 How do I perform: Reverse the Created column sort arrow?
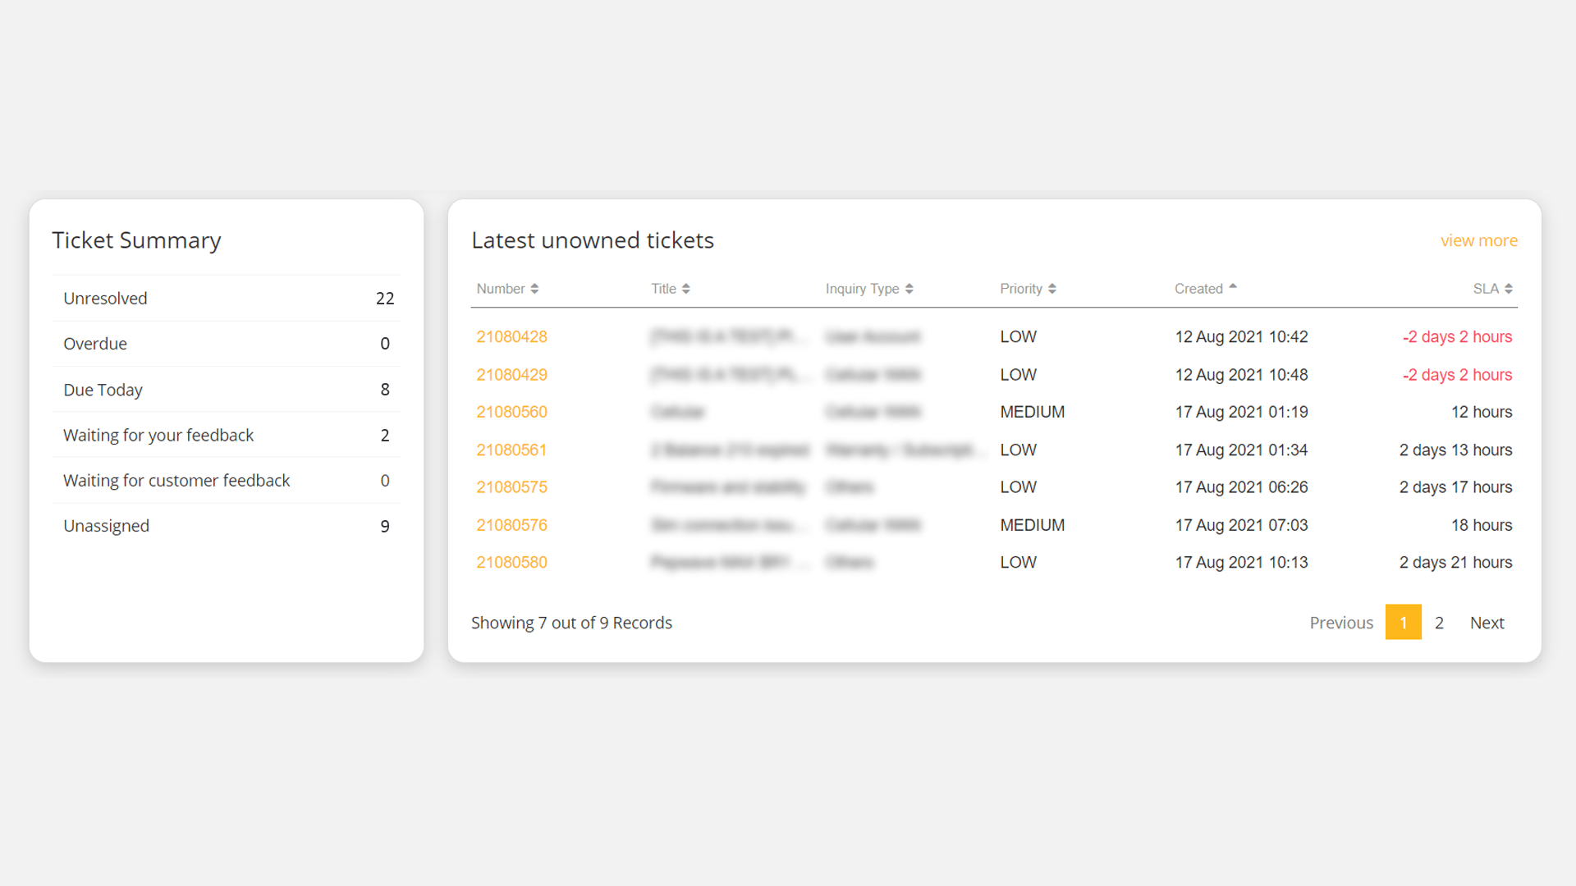[1232, 287]
